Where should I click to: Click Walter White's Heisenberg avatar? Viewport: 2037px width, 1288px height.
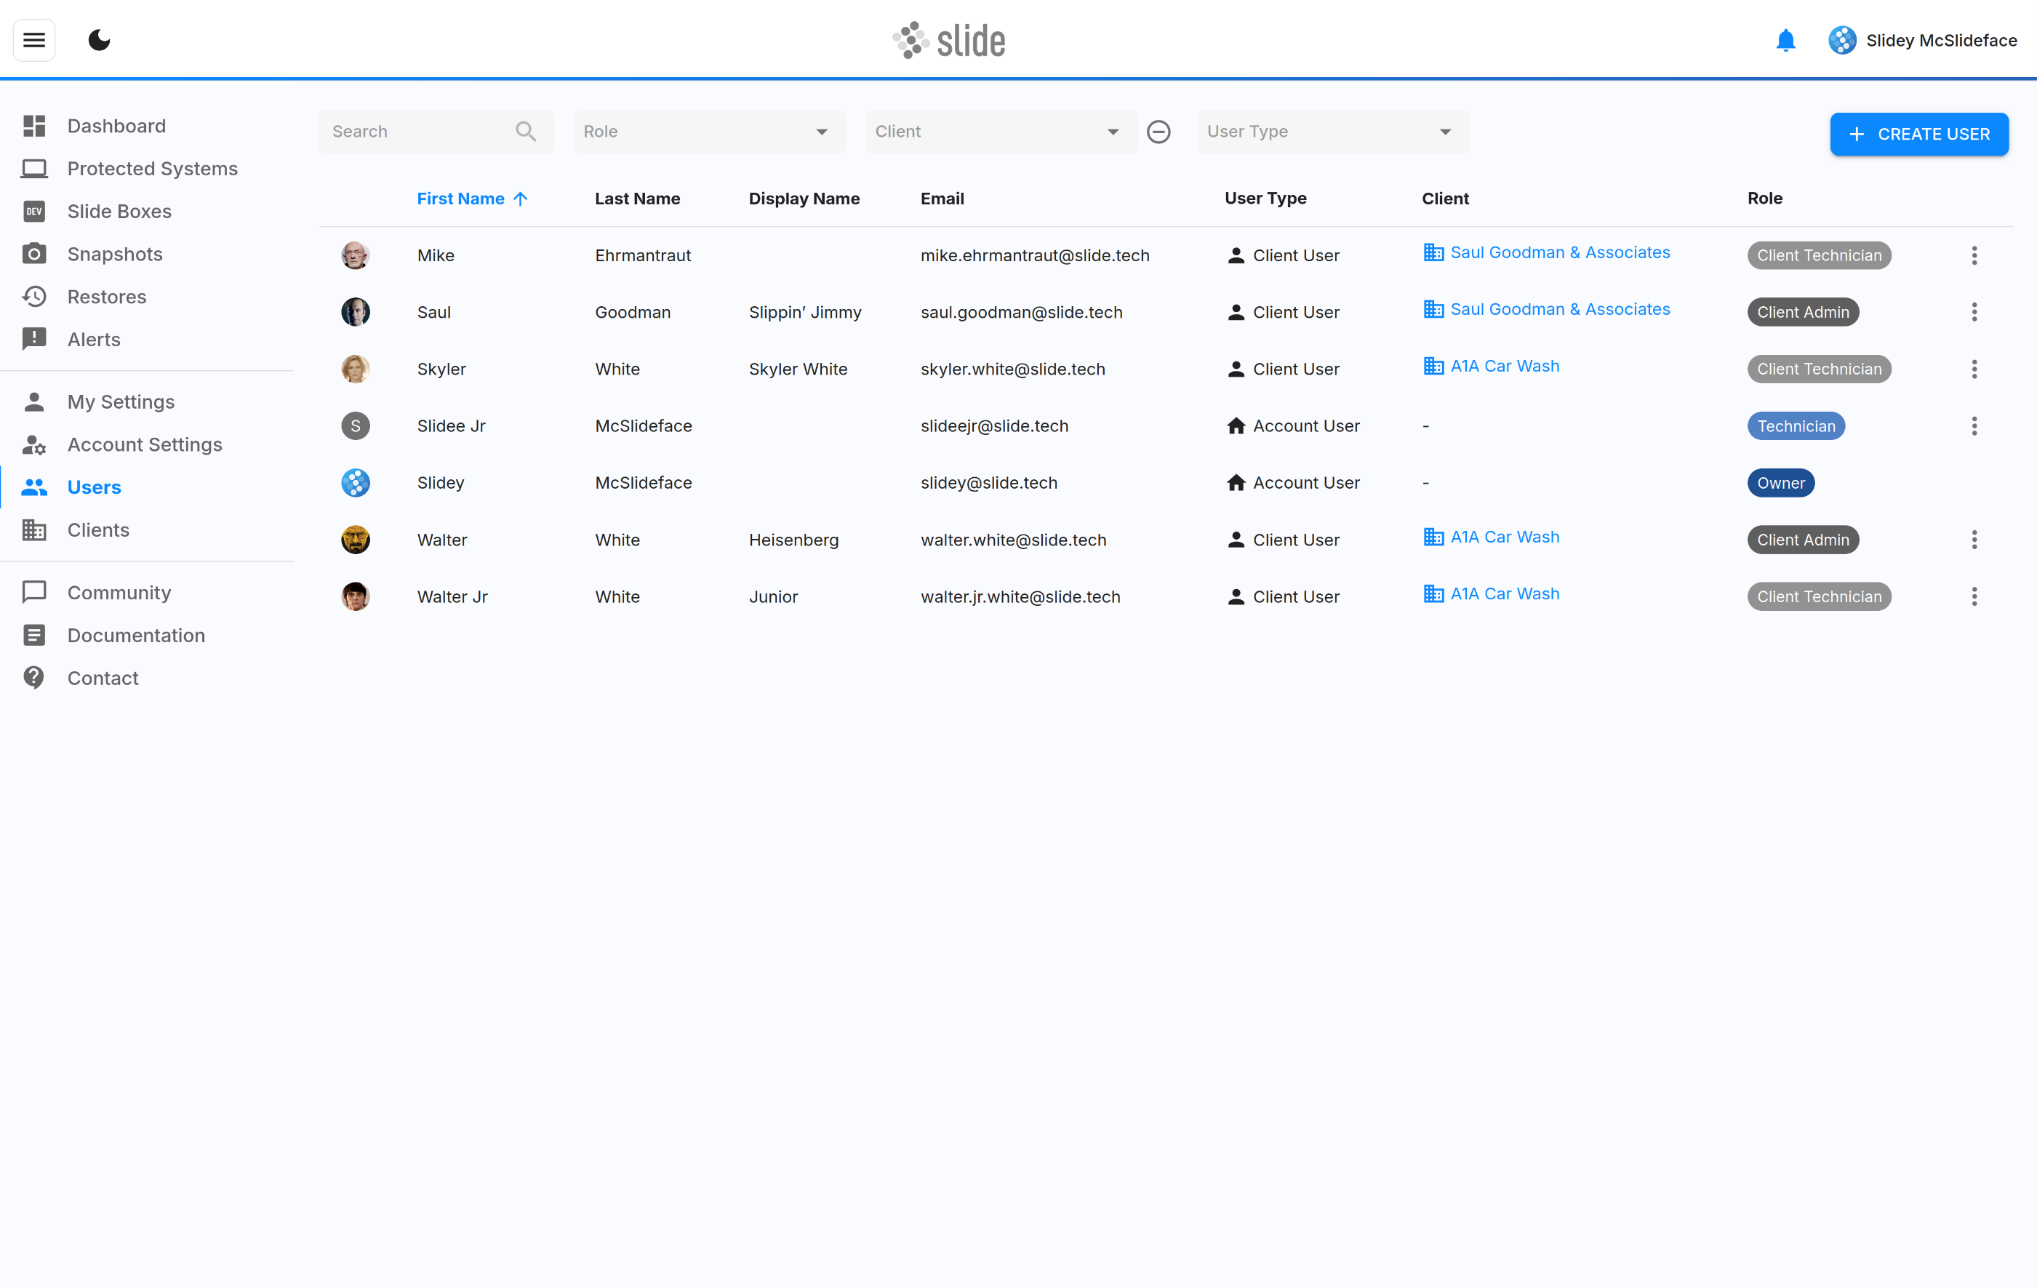[x=356, y=540]
